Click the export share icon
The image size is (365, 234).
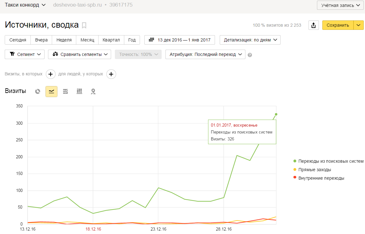(x=314, y=25)
